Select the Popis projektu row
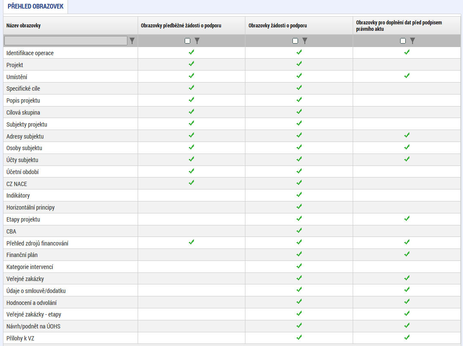This screenshot has height=346, width=463. pos(232,100)
